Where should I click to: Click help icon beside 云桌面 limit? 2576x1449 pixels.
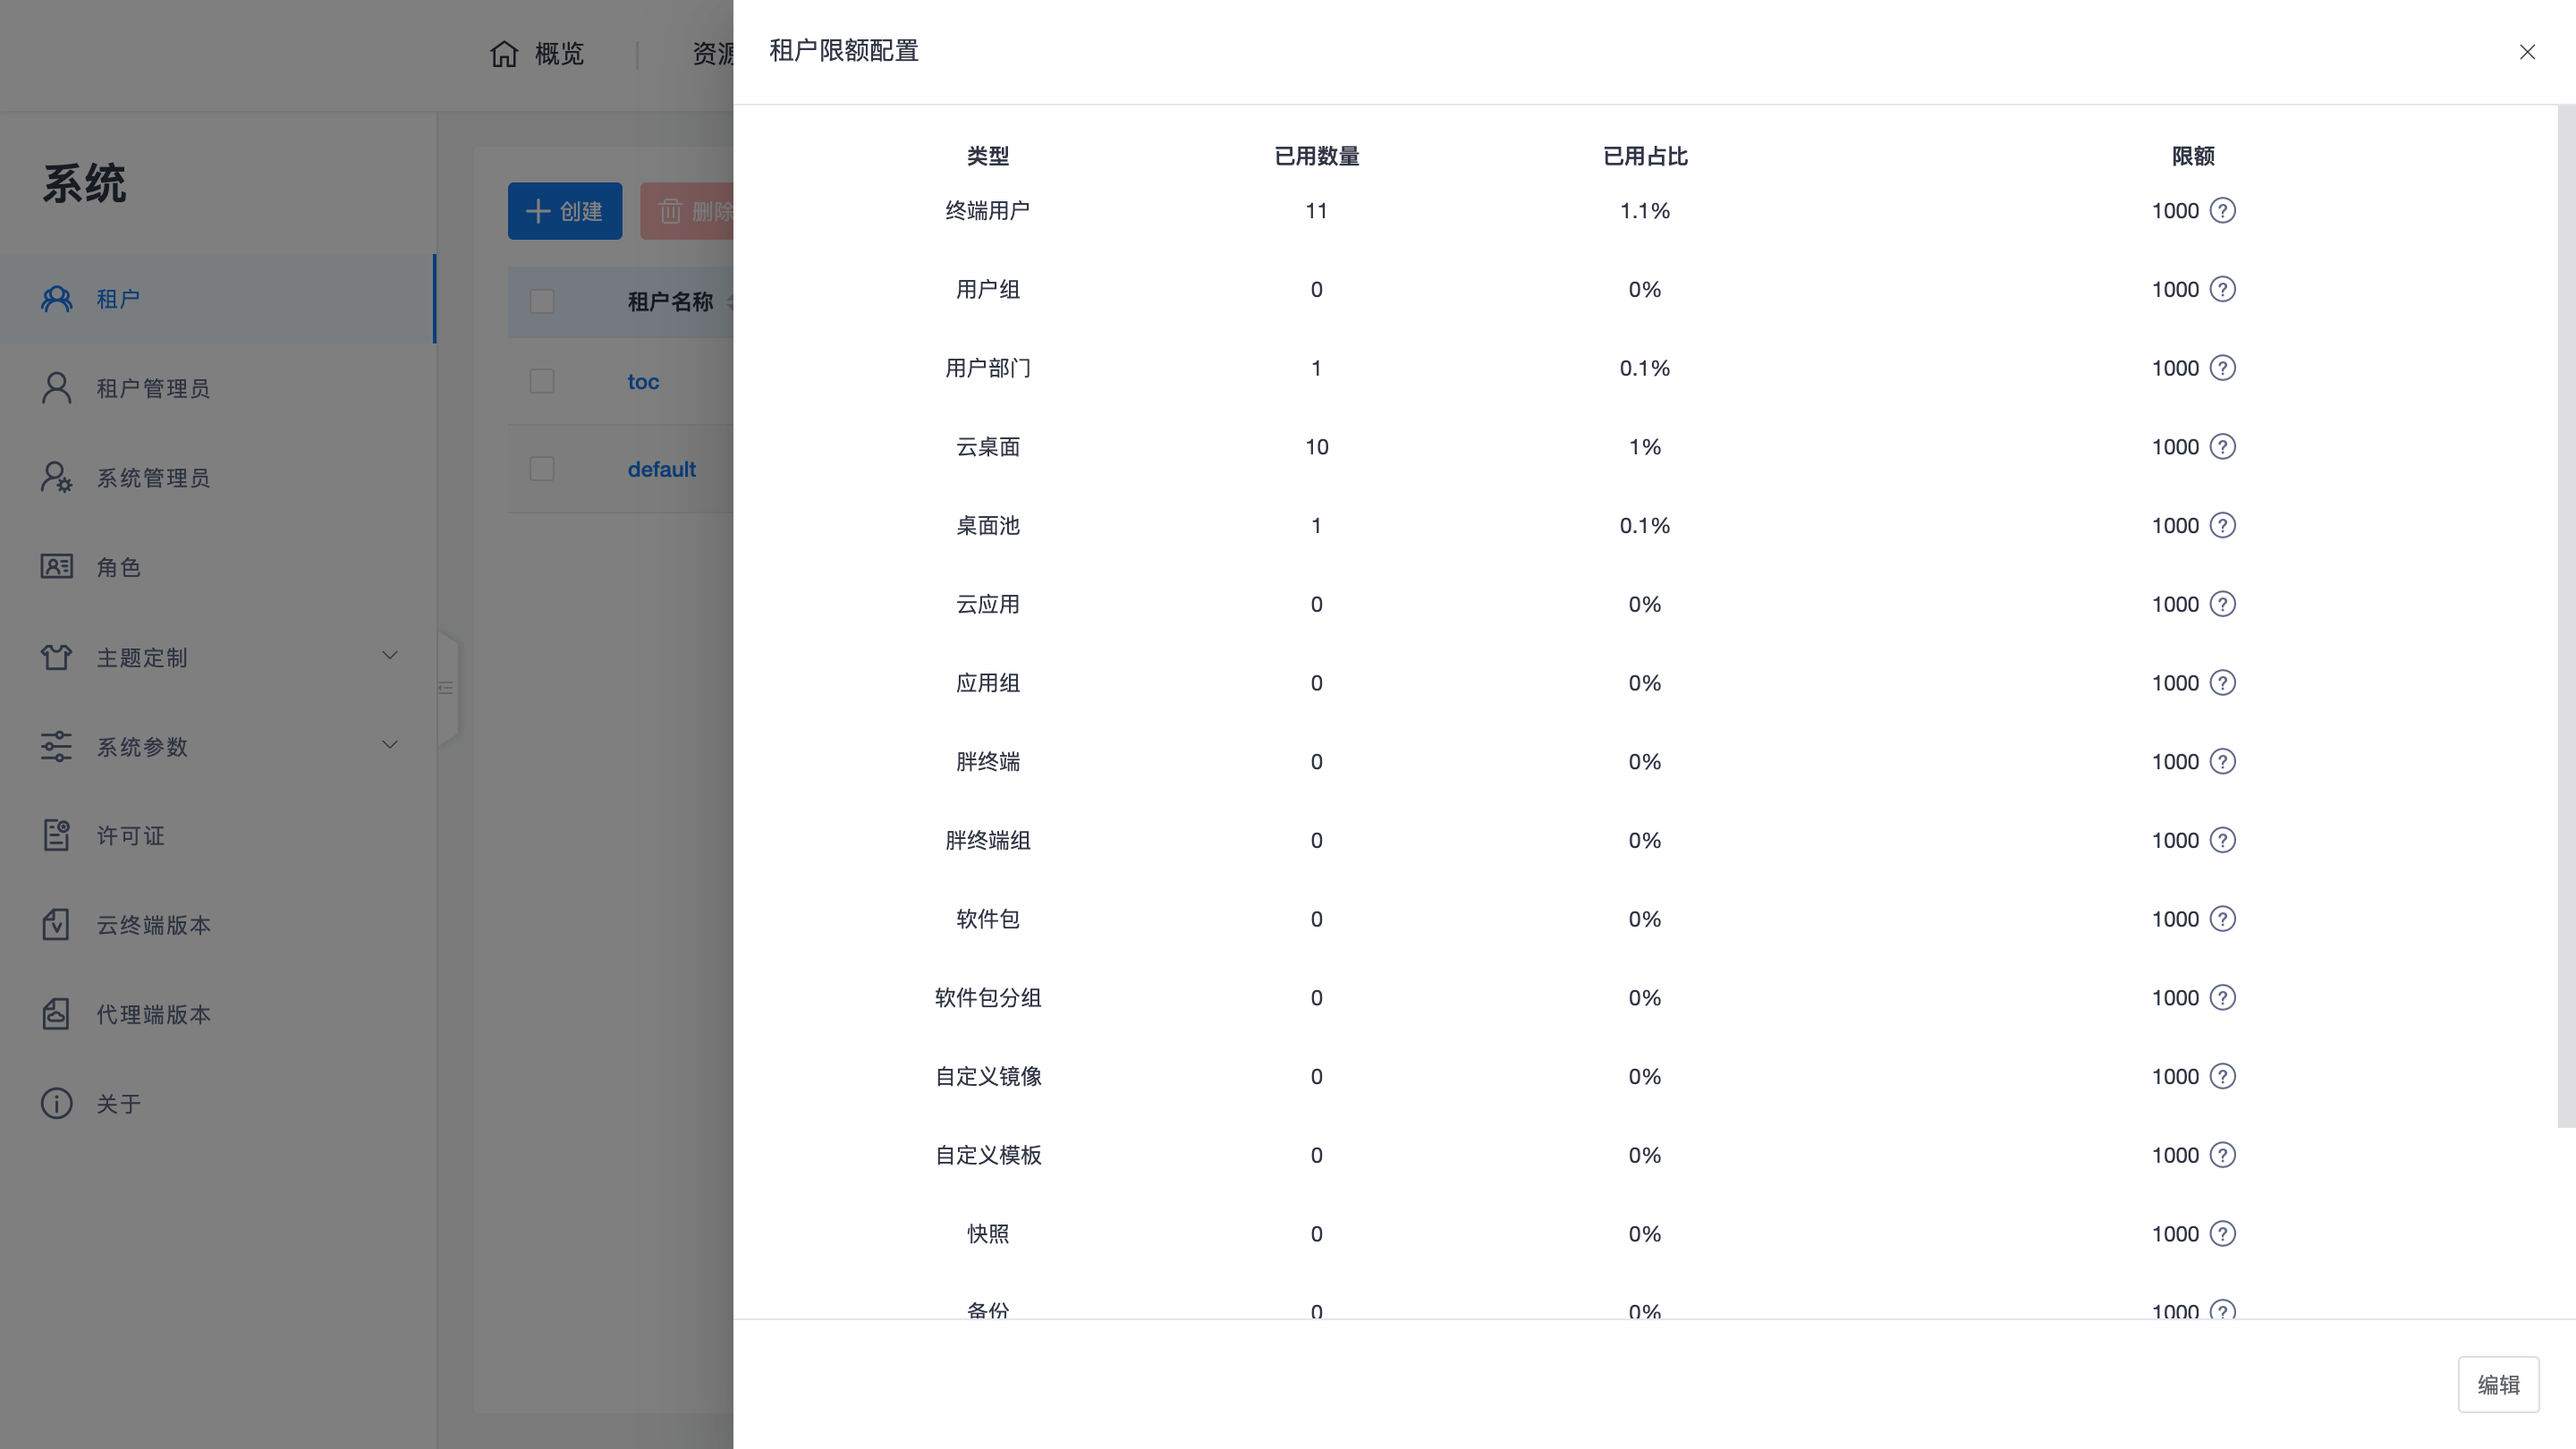(2222, 447)
